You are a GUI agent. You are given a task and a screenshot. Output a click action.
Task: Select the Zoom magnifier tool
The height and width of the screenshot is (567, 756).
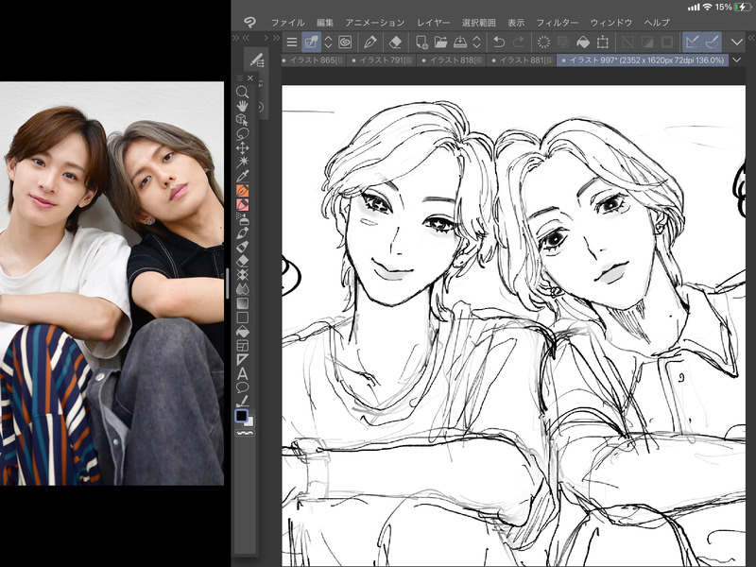[243, 92]
